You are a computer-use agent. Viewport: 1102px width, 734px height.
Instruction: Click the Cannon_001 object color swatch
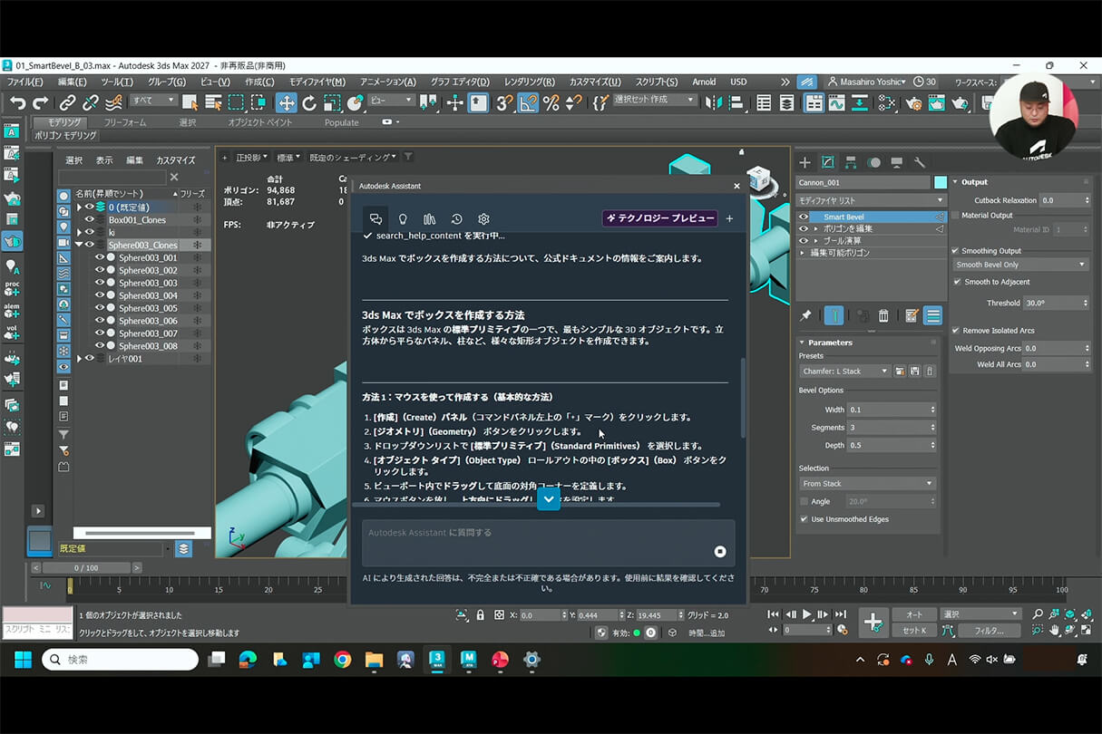pyautogui.click(x=941, y=182)
